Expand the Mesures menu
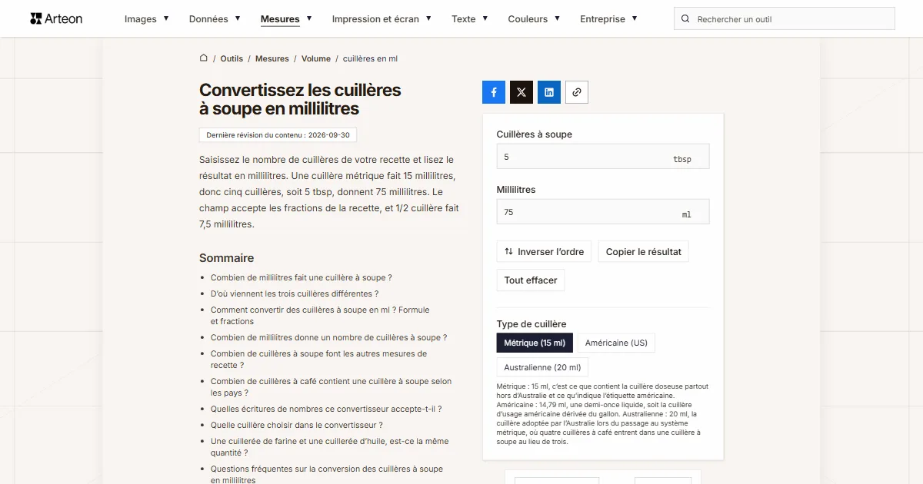Screen dimensions: 923x484 pyautogui.click(x=286, y=19)
